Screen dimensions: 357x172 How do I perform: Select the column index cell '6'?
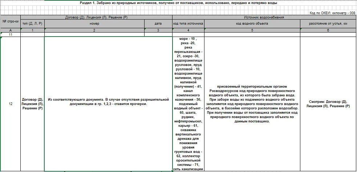click(x=328, y=30)
